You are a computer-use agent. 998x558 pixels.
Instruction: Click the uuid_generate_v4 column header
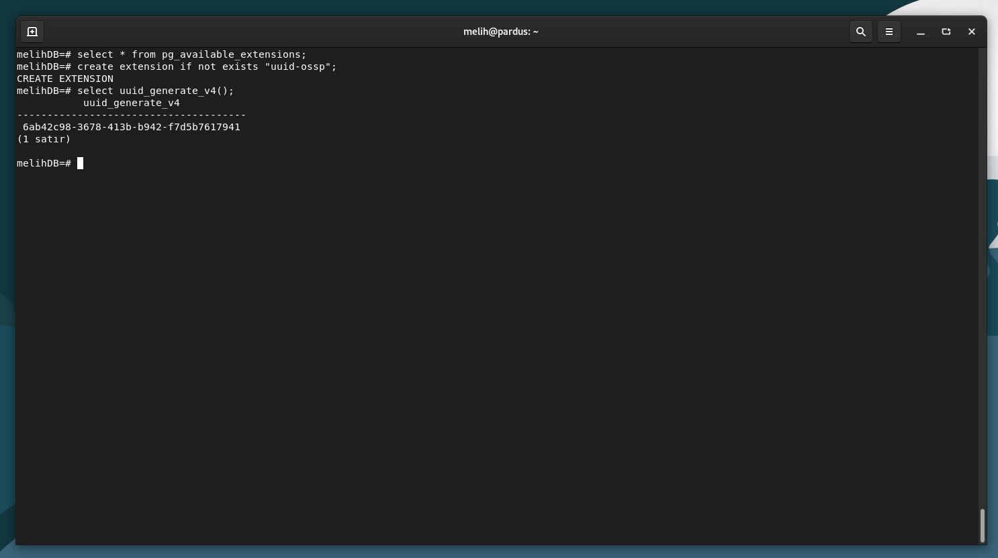tap(132, 103)
